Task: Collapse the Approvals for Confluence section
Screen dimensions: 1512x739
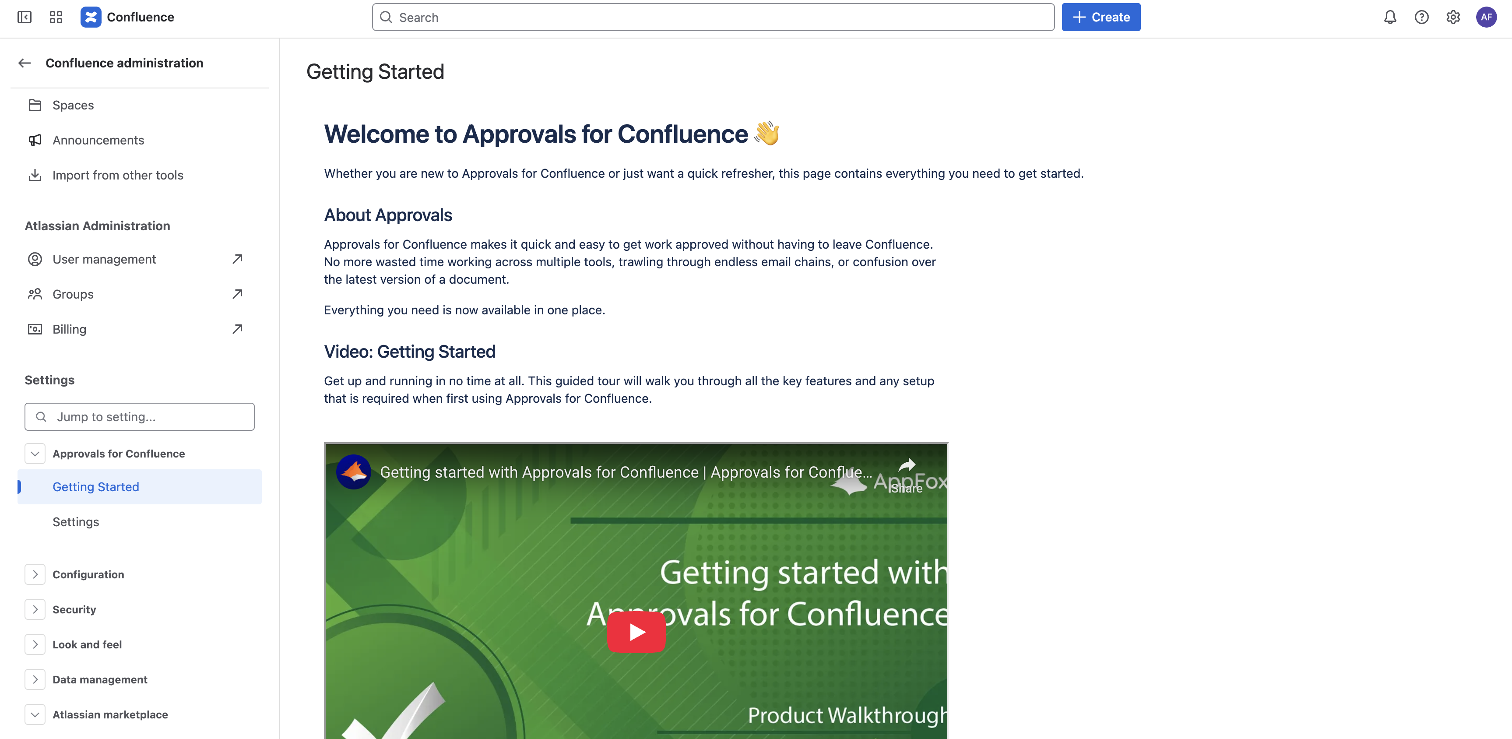Action: 35,453
